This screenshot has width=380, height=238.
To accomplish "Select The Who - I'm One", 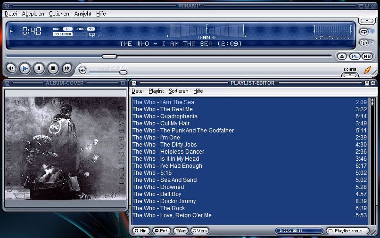I will 249,138.
